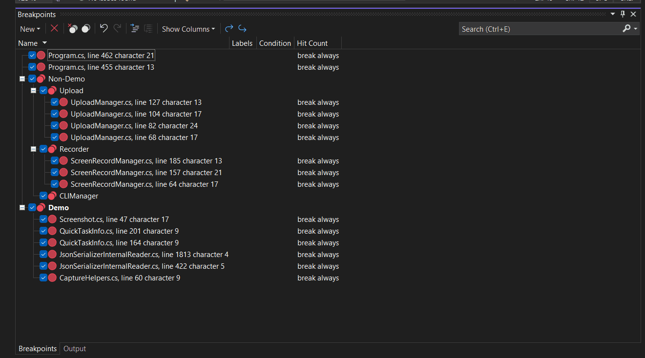Open the Show Columns dropdown

click(x=188, y=29)
